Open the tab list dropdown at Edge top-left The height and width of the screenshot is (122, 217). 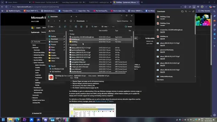coord(2,2)
